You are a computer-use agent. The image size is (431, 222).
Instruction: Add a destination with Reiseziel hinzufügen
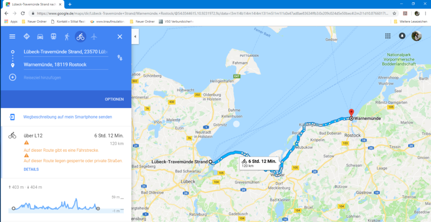tap(42, 78)
